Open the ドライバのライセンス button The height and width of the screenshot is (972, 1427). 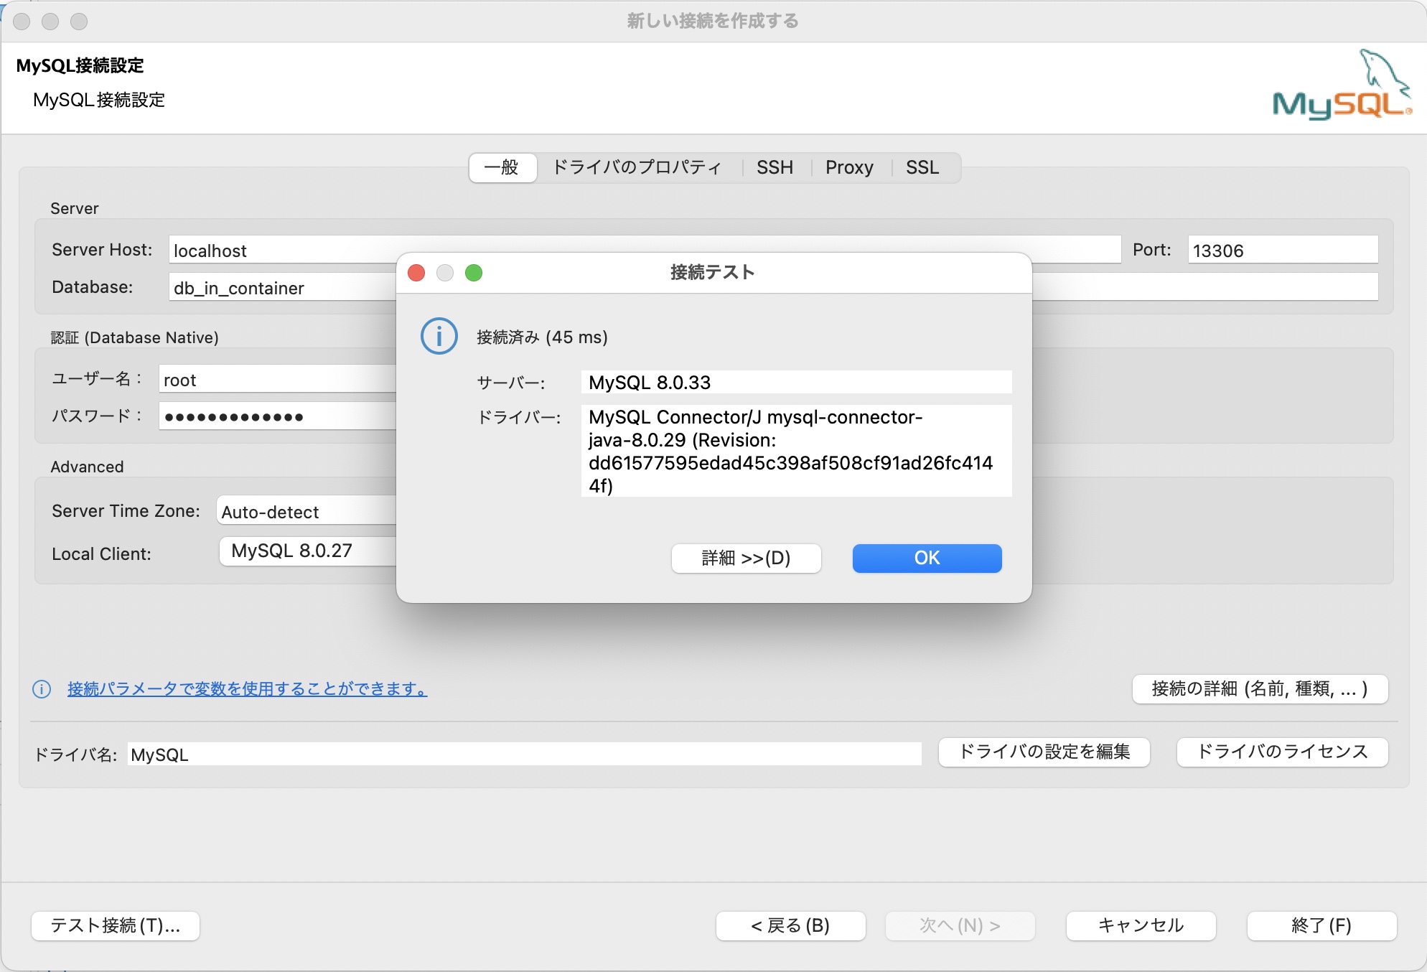[1283, 752]
